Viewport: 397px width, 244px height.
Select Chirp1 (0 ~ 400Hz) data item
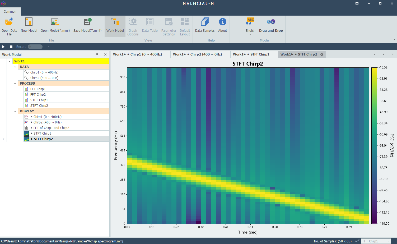point(66,72)
